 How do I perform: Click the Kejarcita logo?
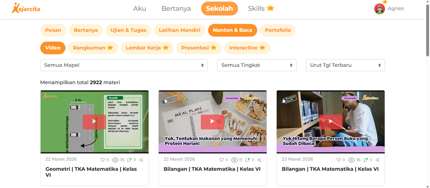[26, 9]
